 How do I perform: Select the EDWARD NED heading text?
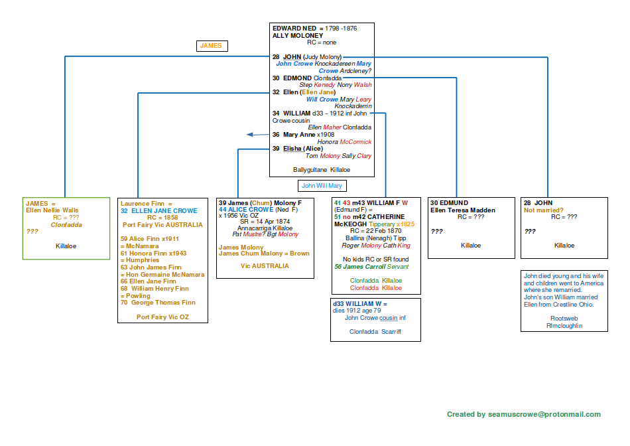tap(296, 29)
